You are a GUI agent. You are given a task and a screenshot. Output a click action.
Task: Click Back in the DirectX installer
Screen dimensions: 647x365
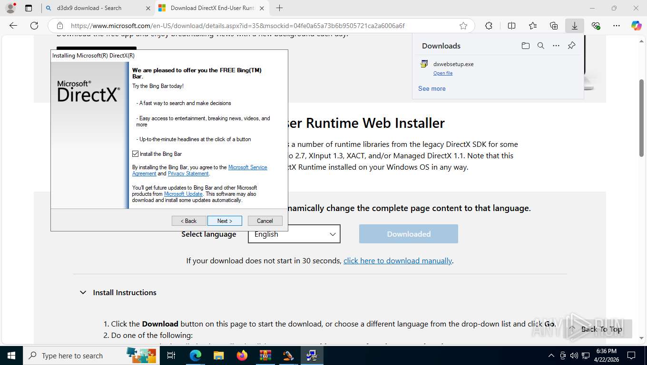[x=189, y=221]
